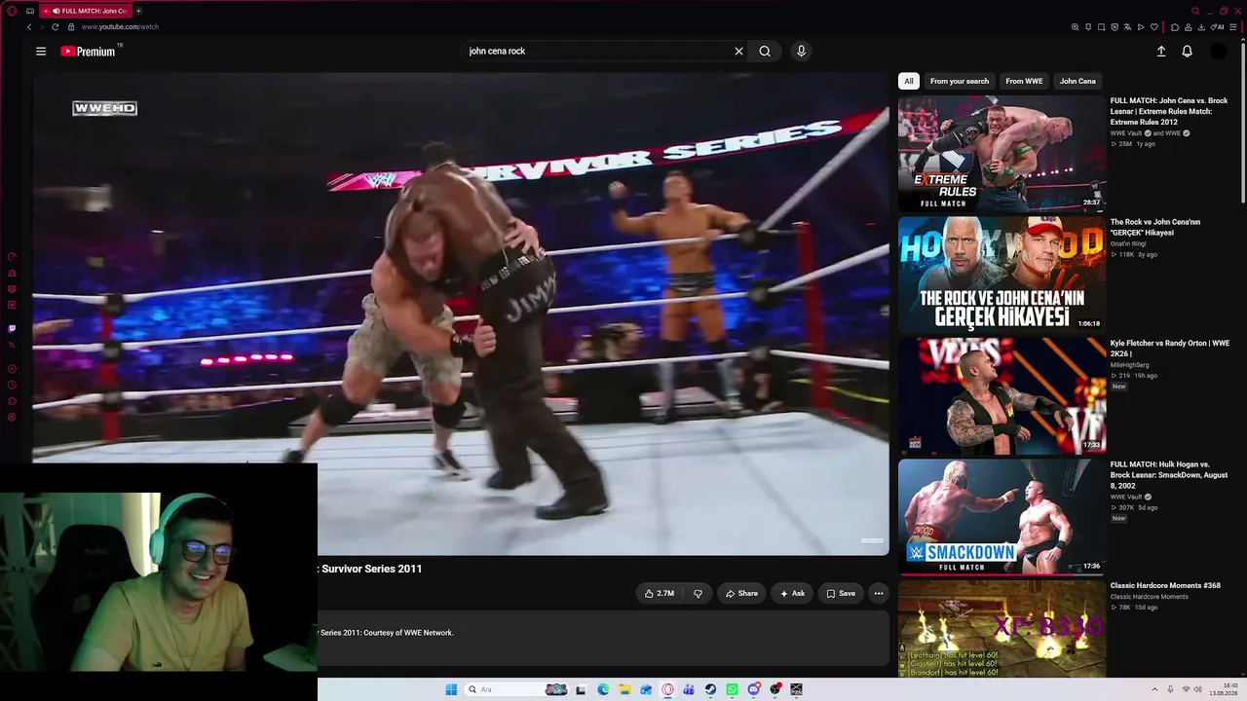1247x701 pixels.
Task: Open the Opera AI assistant button
Action: [x=1218, y=27]
